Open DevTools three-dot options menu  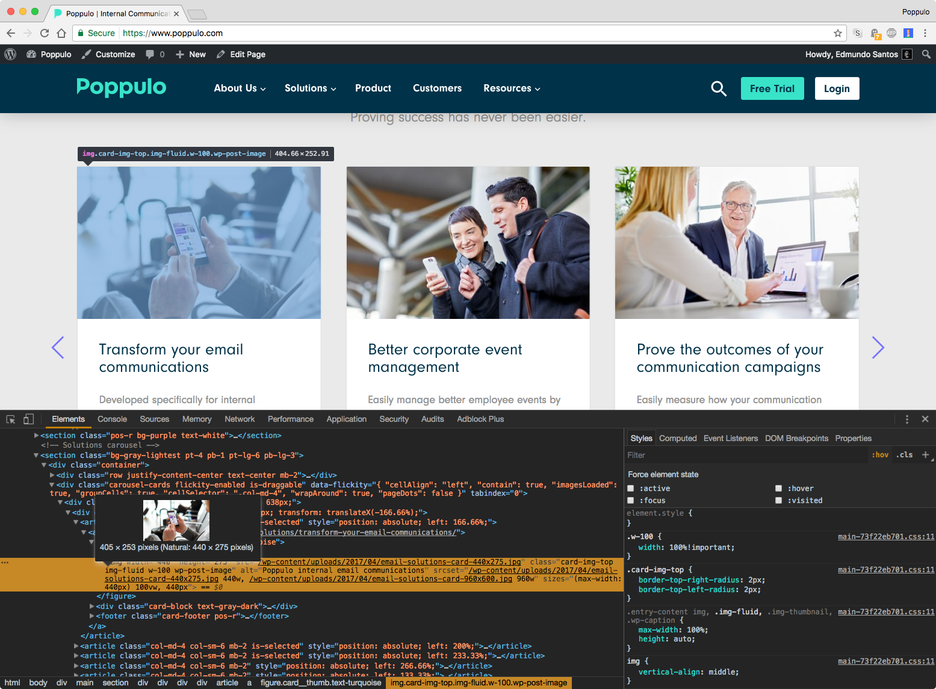point(907,419)
